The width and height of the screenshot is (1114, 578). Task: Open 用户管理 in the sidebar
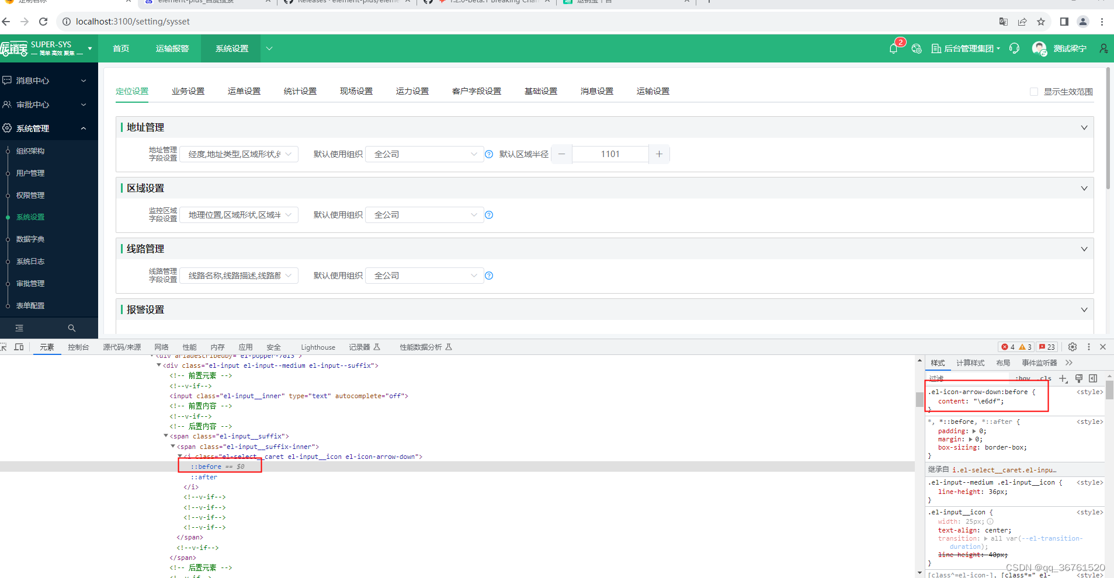(x=30, y=173)
